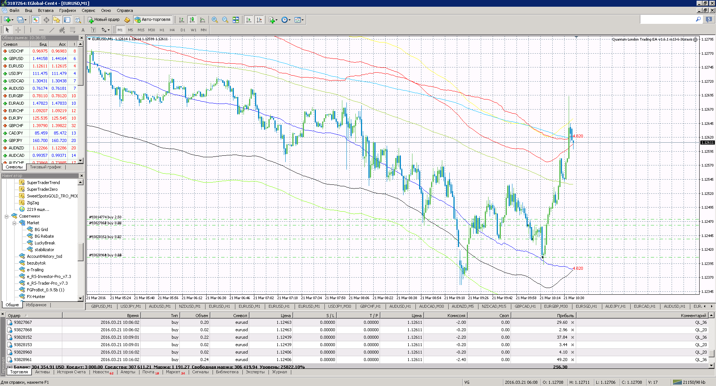Open the arrows objects dropdown
716x386 pixels.
click(109, 30)
